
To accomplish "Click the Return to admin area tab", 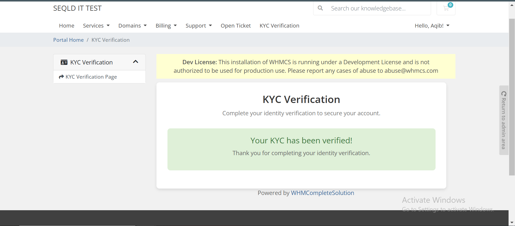I will click(504, 120).
